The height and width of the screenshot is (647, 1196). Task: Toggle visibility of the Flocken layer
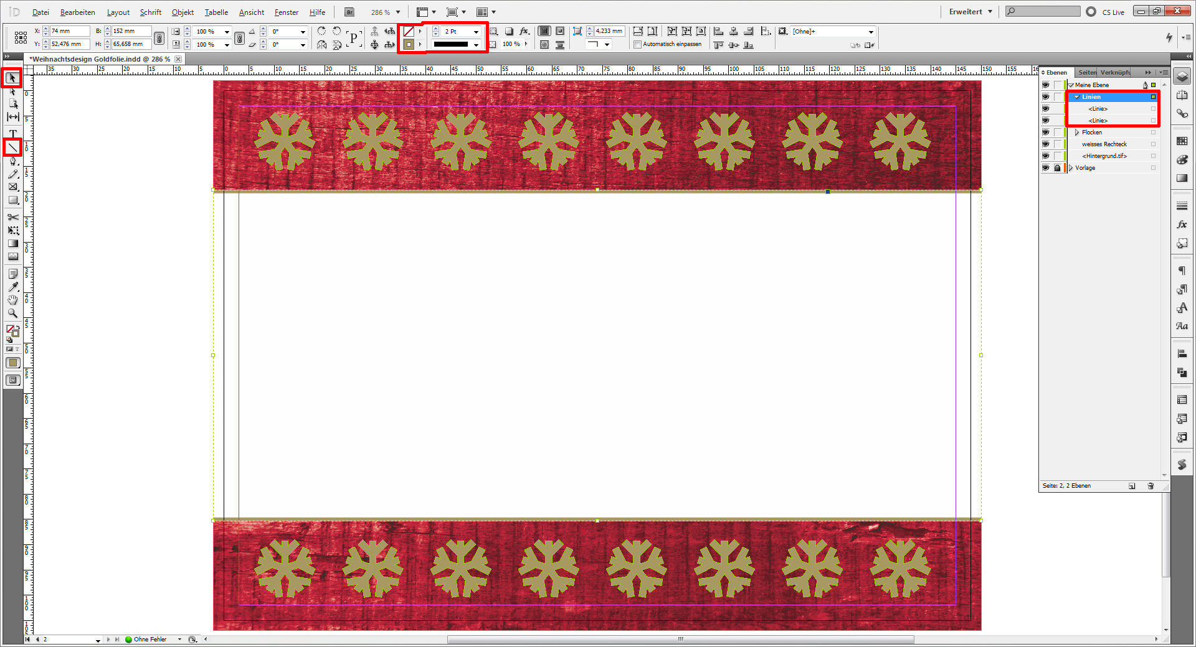[1046, 132]
